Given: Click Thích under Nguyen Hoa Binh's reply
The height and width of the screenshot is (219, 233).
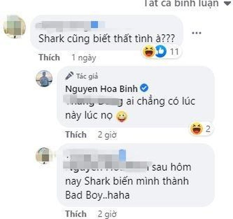Looking at the screenshot, I should (x=76, y=135).
